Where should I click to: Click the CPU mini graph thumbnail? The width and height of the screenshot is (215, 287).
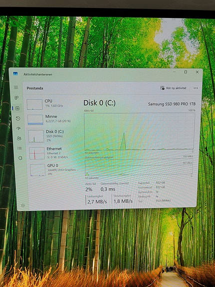pyautogui.click(x=34, y=104)
